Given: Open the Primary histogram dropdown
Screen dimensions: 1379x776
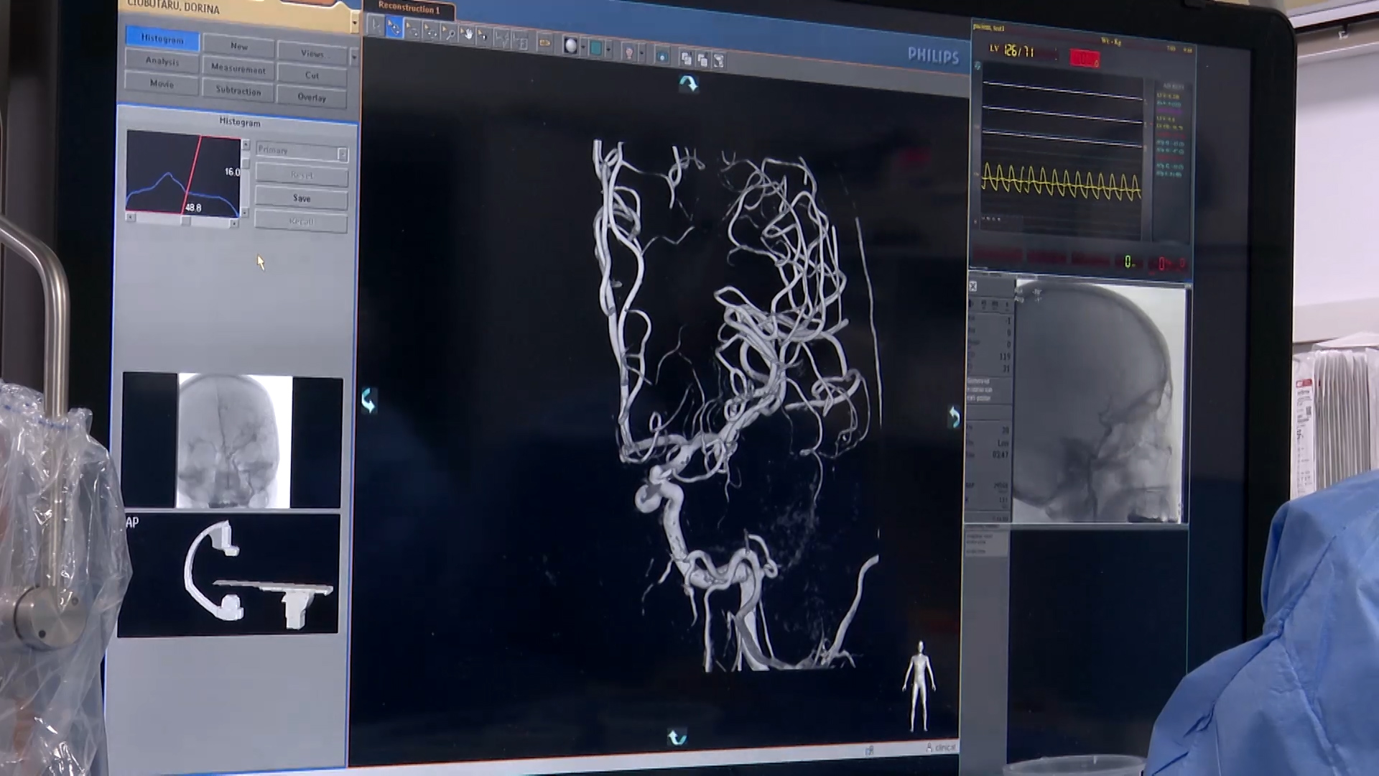Looking at the screenshot, I should point(342,153).
